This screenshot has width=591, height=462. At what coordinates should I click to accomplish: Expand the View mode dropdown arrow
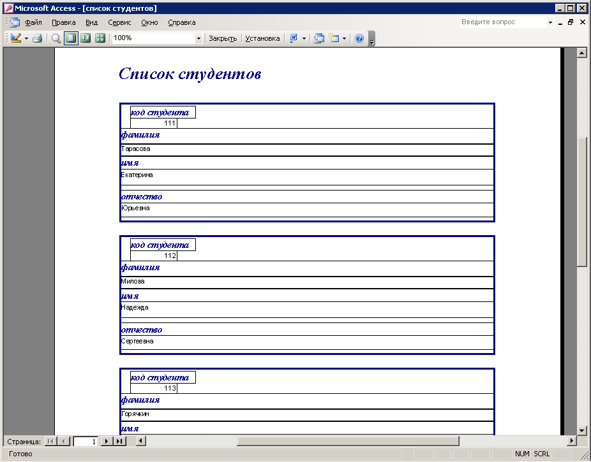point(26,38)
